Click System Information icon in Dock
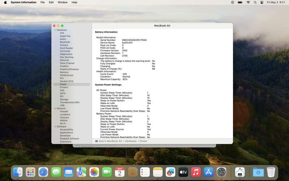This screenshot has width=289, height=181. pyautogui.click(x=240, y=172)
